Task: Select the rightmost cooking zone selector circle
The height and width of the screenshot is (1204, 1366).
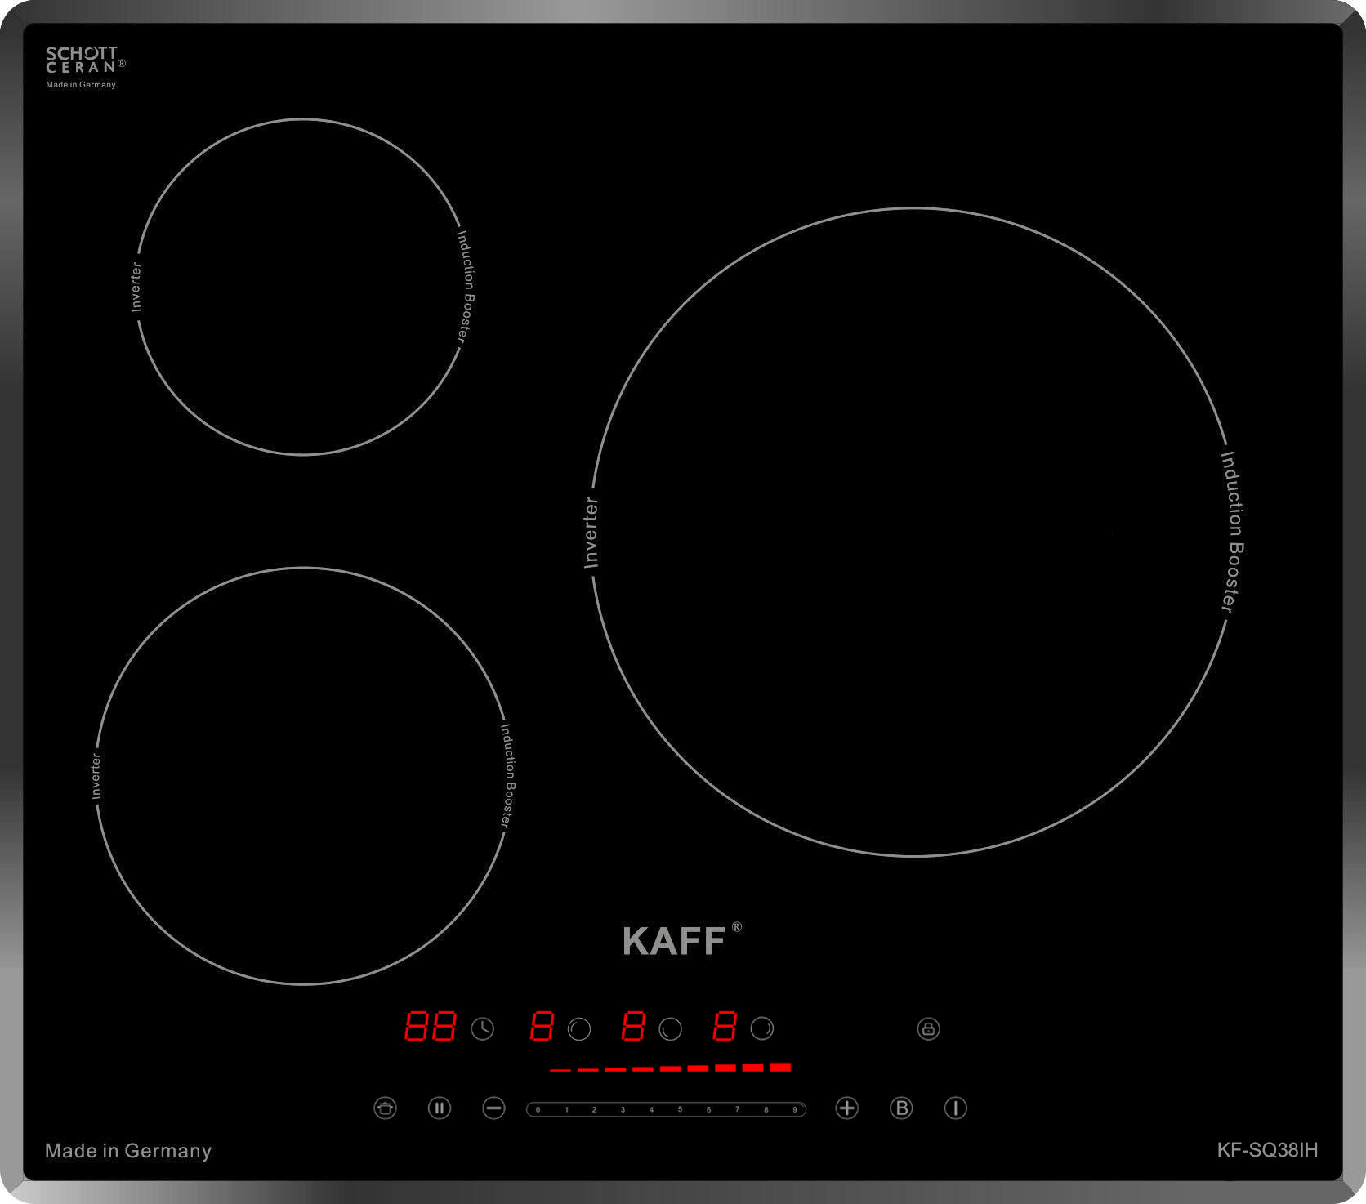Action: tap(761, 1028)
